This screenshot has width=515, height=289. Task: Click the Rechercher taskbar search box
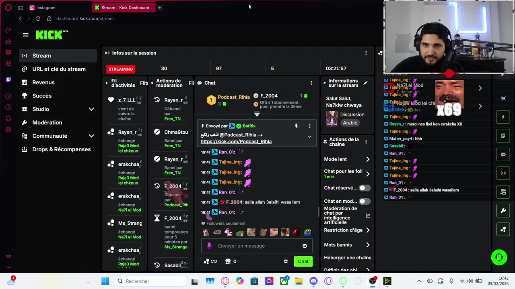150,281
